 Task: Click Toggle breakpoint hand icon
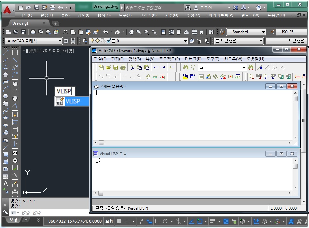(148, 77)
